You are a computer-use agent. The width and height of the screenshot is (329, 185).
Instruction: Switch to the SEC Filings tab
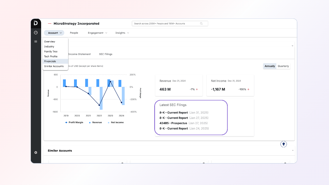tap(106, 54)
